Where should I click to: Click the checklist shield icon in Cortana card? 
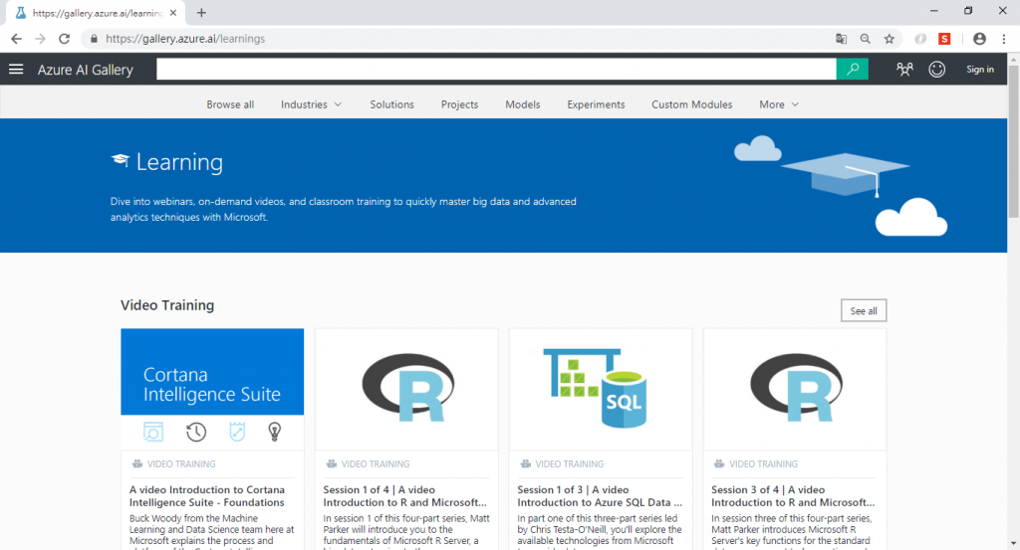[x=237, y=432]
